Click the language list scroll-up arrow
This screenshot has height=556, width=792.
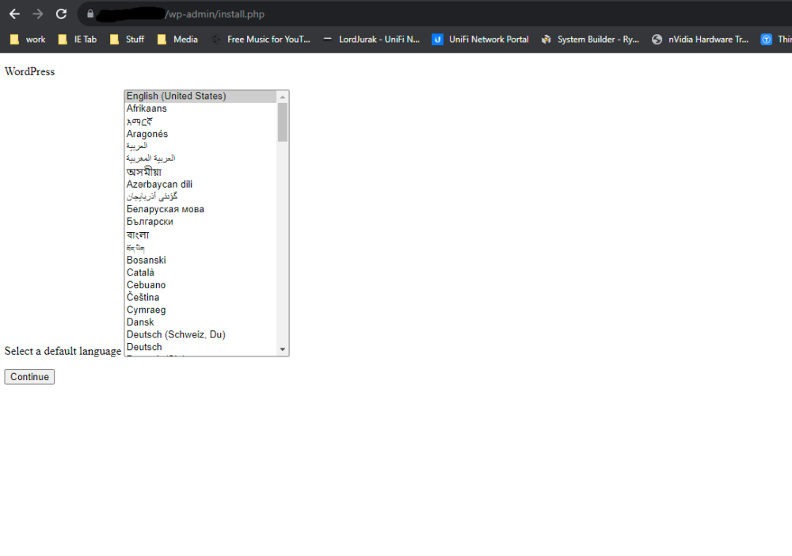283,97
